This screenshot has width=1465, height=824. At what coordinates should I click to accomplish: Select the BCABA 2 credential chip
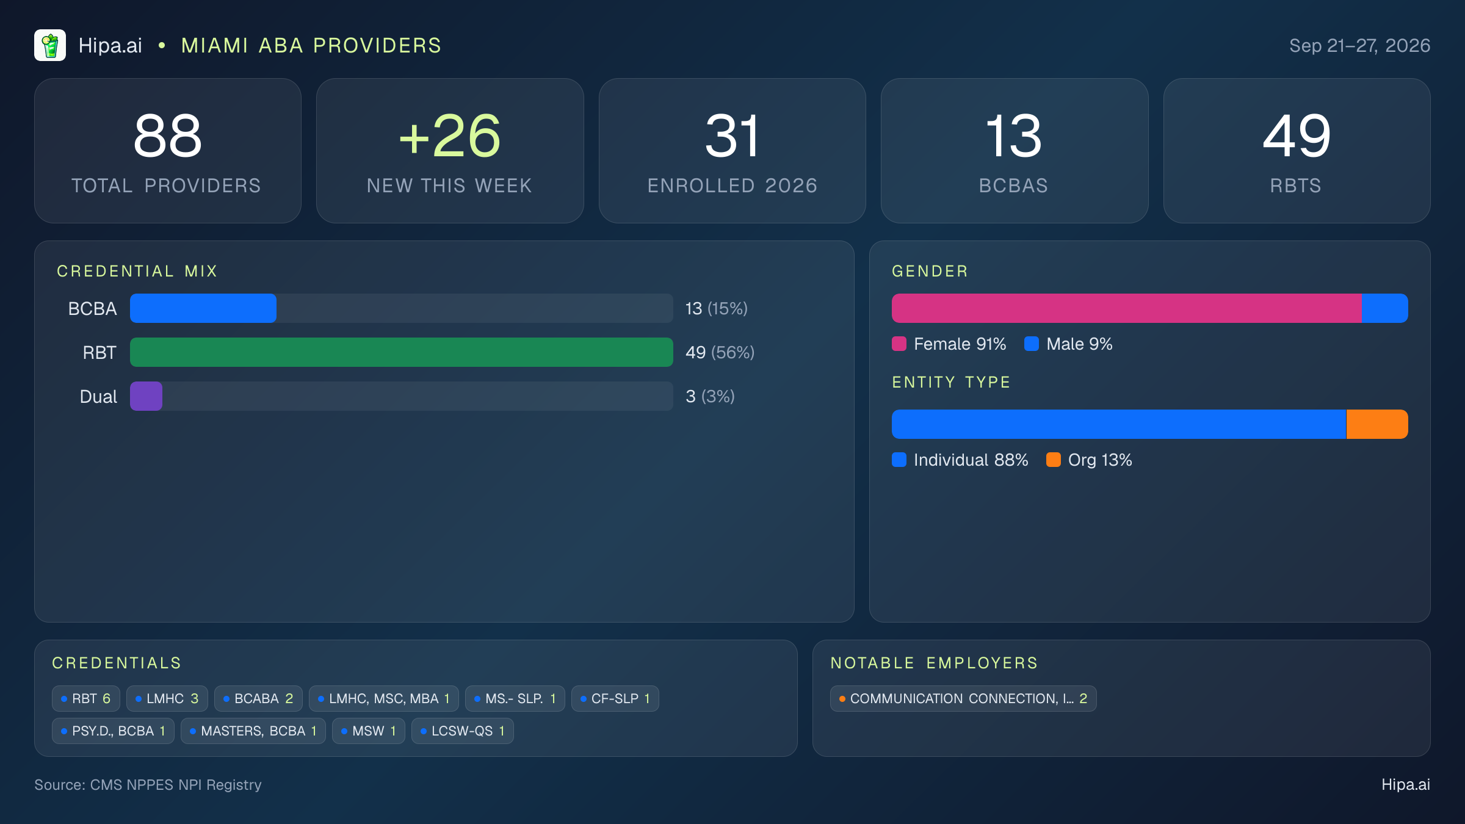(259, 698)
